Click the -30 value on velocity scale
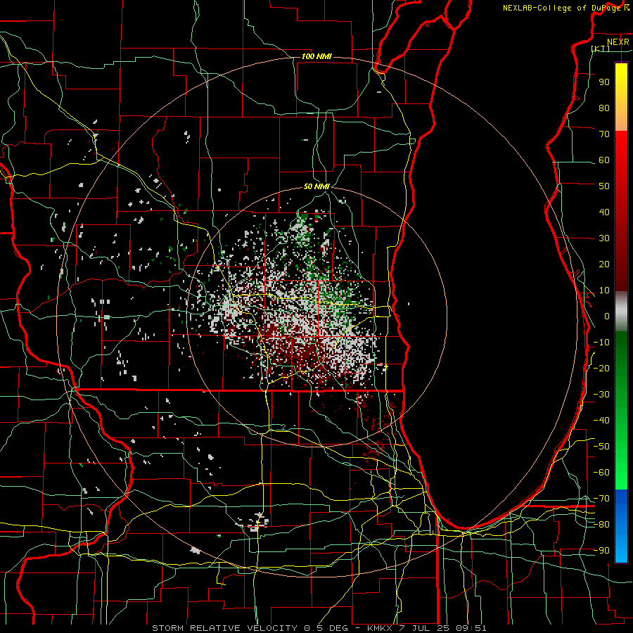The image size is (633, 633). point(601,395)
